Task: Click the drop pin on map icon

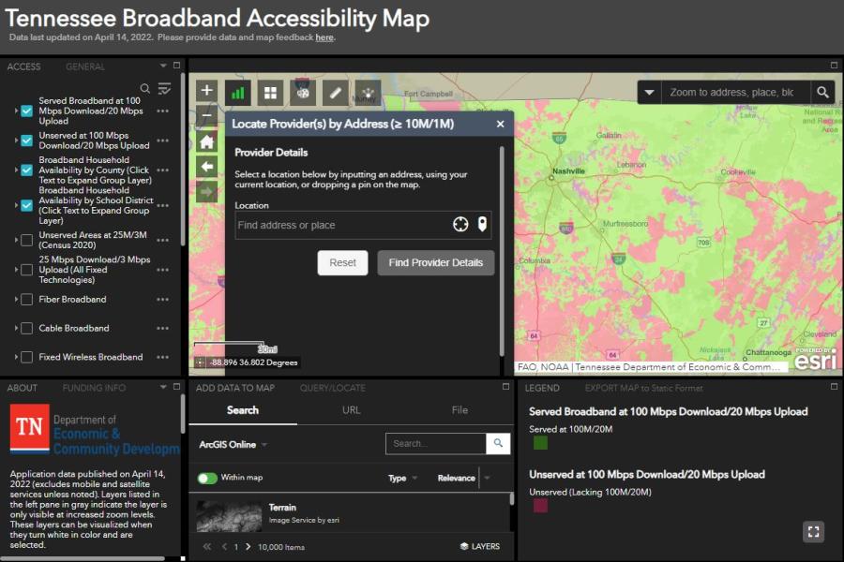Action: [x=482, y=225]
